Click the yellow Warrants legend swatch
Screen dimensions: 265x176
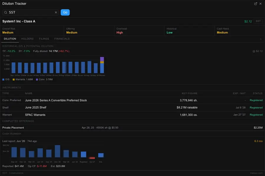click(x=14, y=79)
